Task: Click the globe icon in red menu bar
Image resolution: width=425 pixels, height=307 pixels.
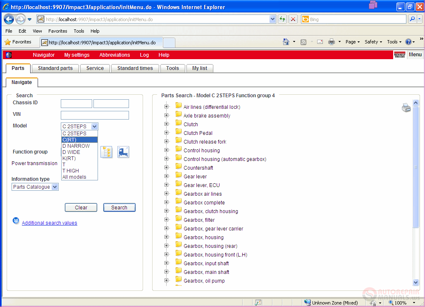Action: [x=9, y=55]
